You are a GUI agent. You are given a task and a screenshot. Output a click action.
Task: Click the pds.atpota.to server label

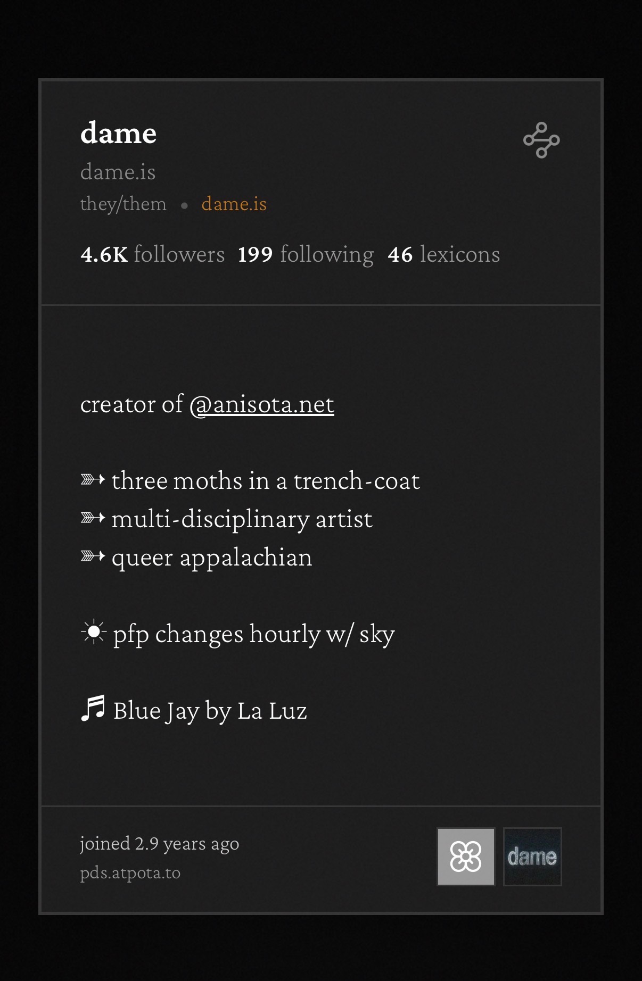point(130,873)
